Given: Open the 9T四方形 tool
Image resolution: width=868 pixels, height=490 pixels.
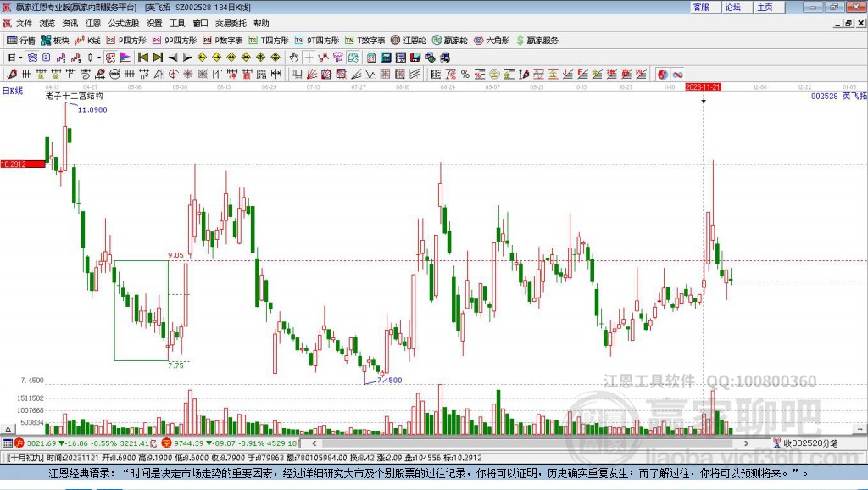Looking at the screenshot, I should tap(317, 41).
